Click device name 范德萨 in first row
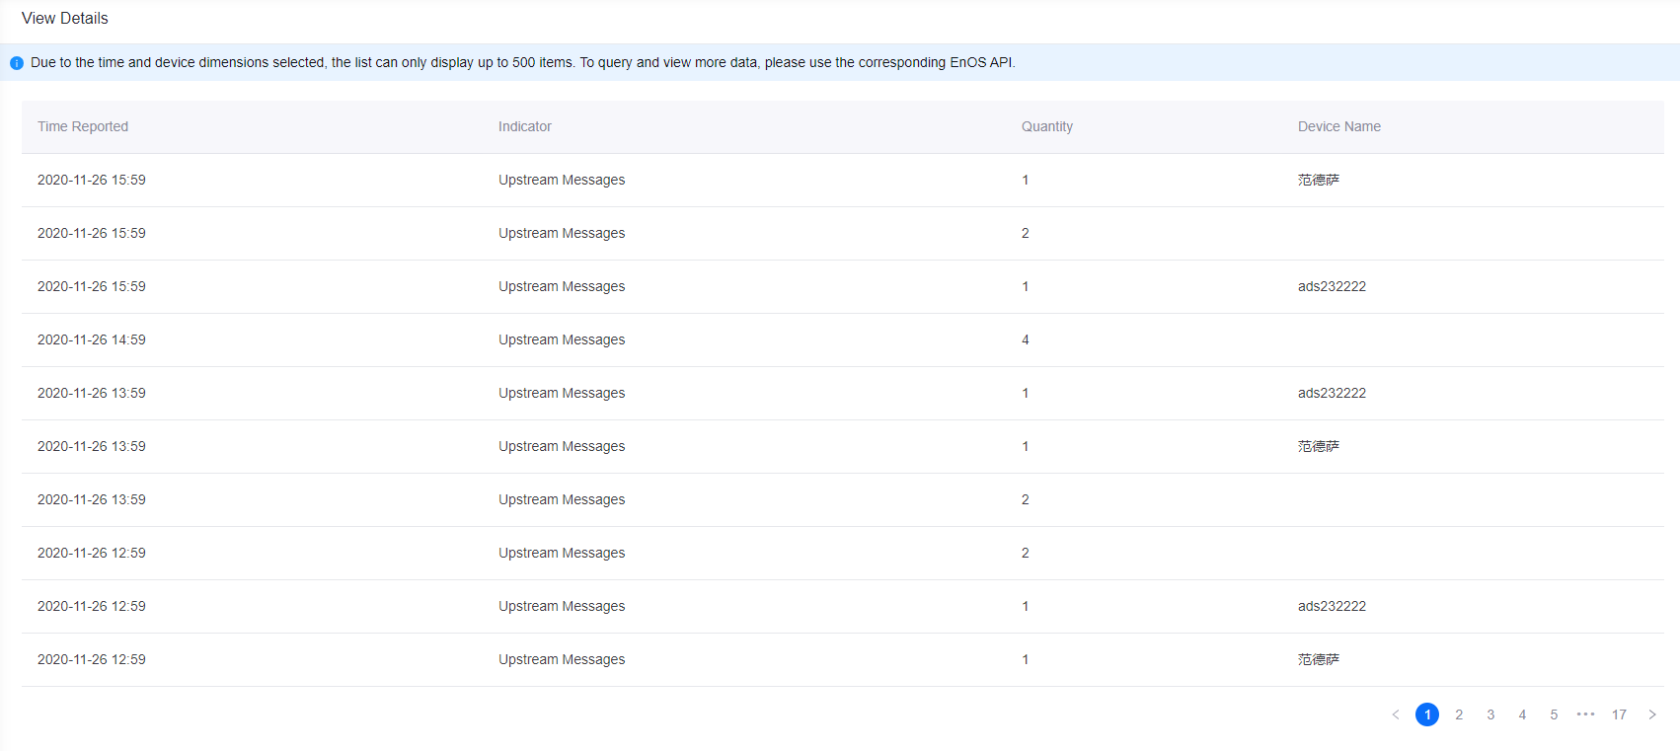The width and height of the screenshot is (1680, 751). tap(1318, 180)
